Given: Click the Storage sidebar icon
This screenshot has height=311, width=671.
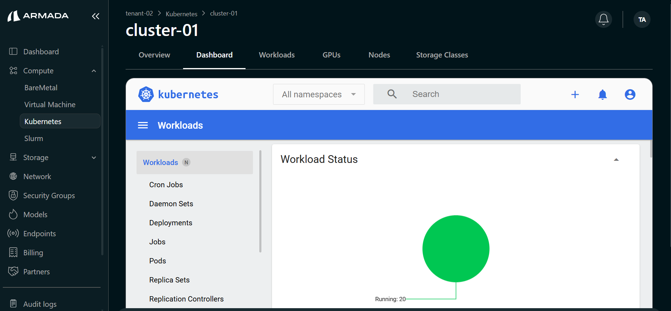Looking at the screenshot, I should pyautogui.click(x=13, y=157).
